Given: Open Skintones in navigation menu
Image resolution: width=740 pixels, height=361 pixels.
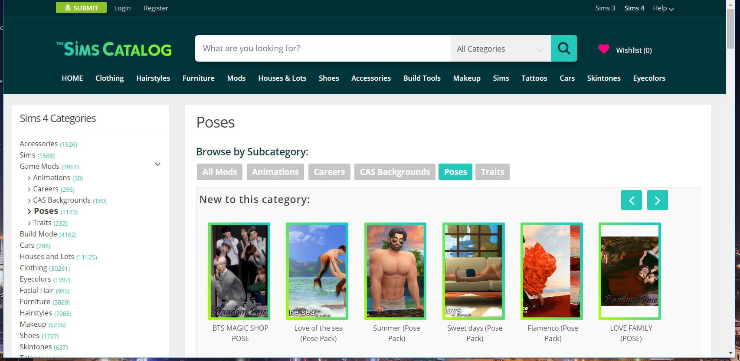Looking at the screenshot, I should [604, 78].
